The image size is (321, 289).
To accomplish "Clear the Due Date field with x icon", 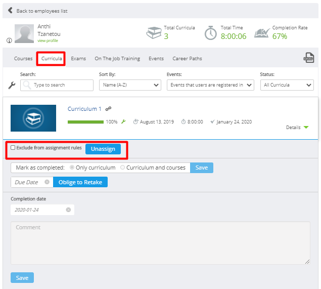I will (x=47, y=182).
